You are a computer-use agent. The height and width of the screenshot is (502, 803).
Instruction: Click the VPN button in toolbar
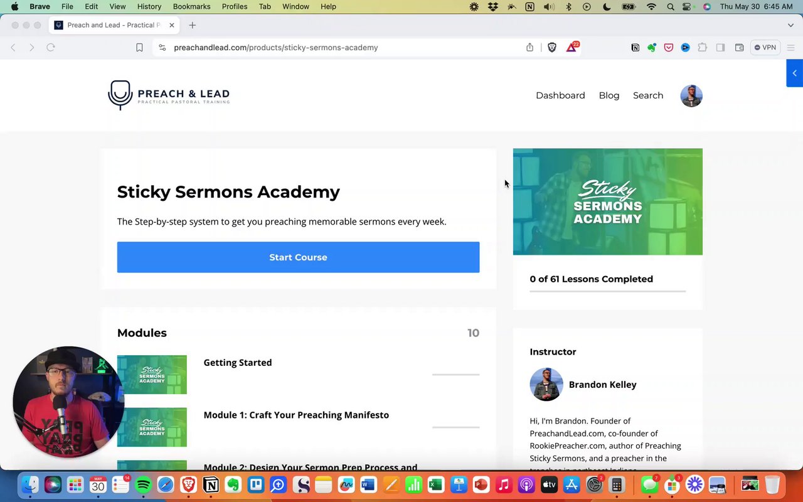pos(765,47)
